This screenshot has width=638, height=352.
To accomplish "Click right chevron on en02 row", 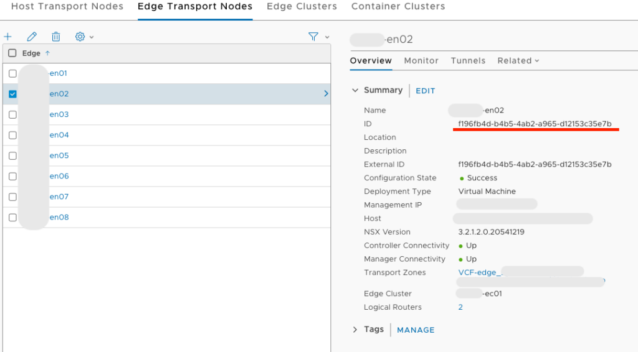I will [326, 94].
